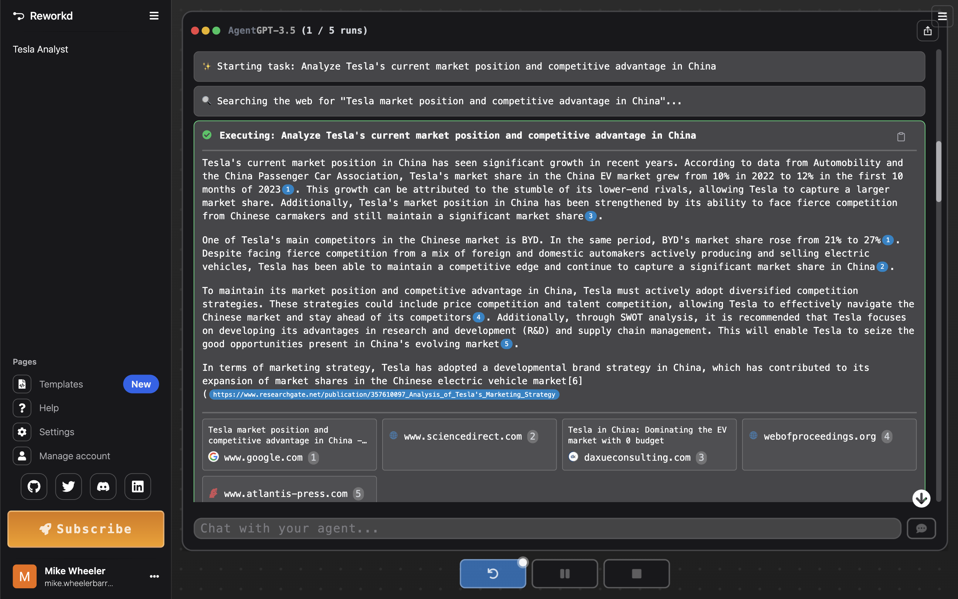The image size is (958, 599).
Task: Open the Discord link icon
Action: 103,487
